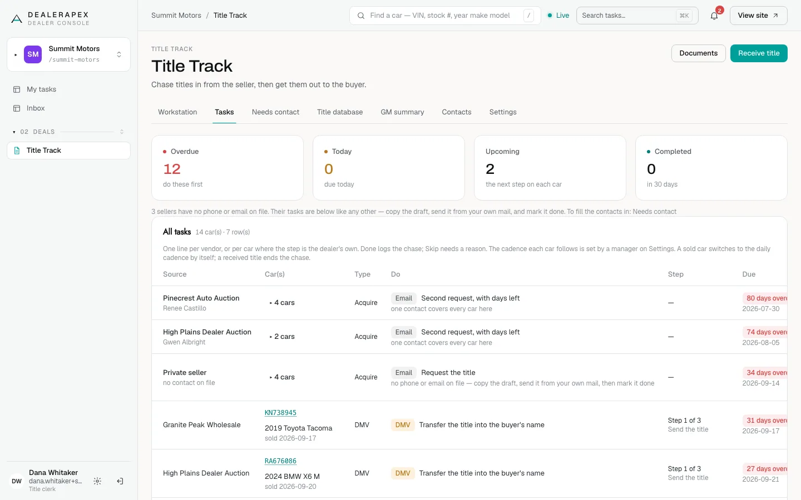This screenshot has width=801, height=500.
Task: Click the Source column header
Action: 175,274
